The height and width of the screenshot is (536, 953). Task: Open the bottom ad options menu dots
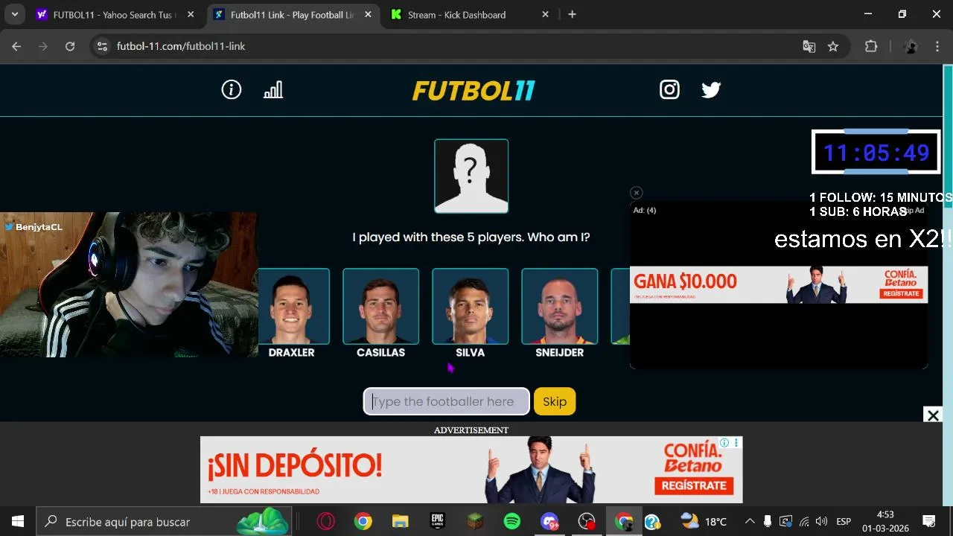point(736,443)
